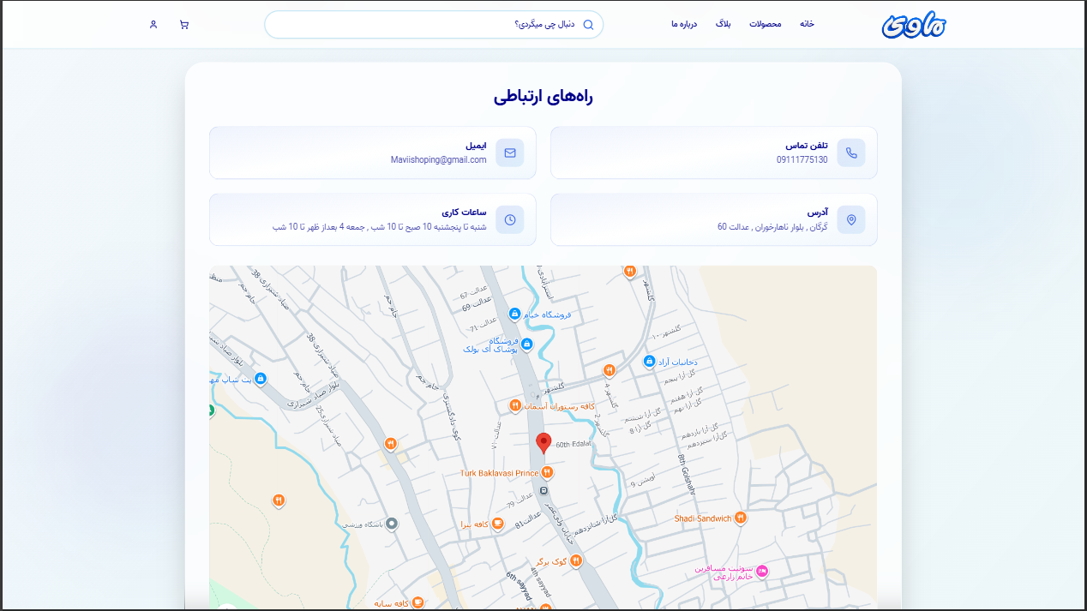Screen dimensions: 1087x611
Task: Click the envelope icon in ایمیل card
Action: tap(510, 153)
